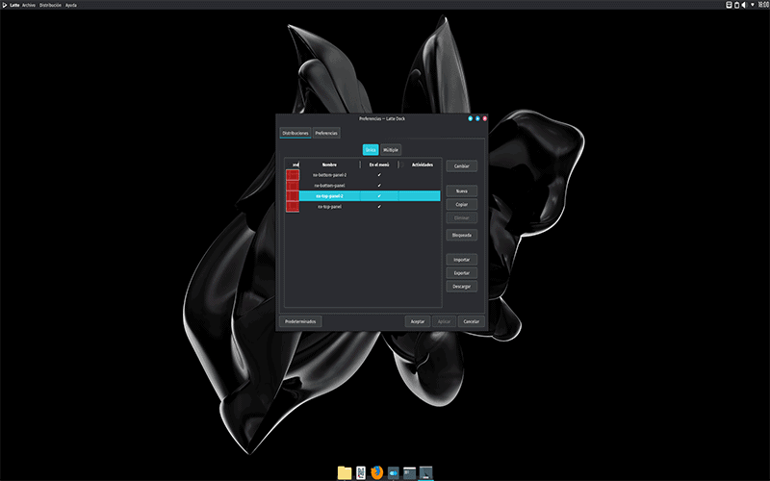Viewport: 770px width, 481px height.
Task: Open the Distribución menu in top bar
Action: pyautogui.click(x=50, y=5)
